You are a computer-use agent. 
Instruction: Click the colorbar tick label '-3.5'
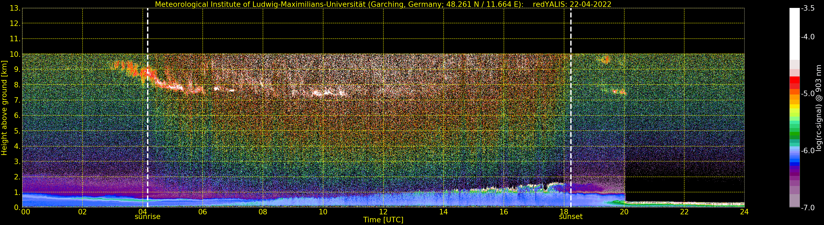coord(808,9)
